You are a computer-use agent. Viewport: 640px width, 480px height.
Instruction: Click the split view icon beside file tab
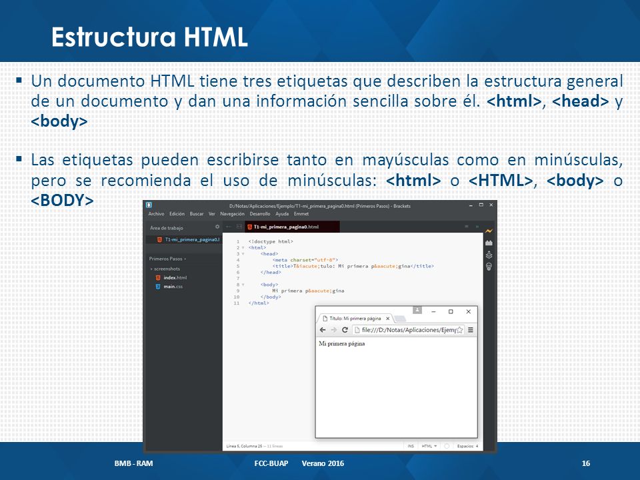tap(239, 227)
